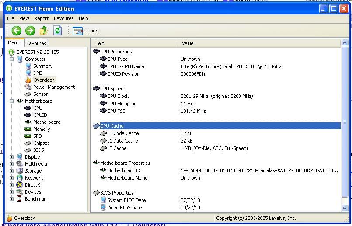Select the CPUID chip icon
The image size is (352, 226).
pyautogui.click(x=28, y=115)
